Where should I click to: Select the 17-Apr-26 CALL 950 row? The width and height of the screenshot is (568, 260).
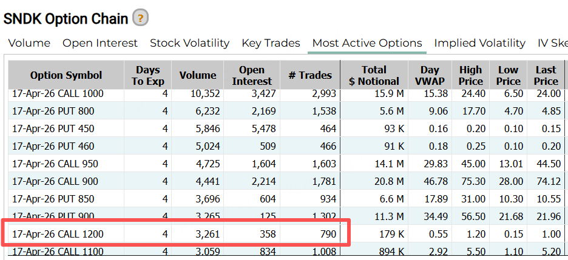coord(55,164)
